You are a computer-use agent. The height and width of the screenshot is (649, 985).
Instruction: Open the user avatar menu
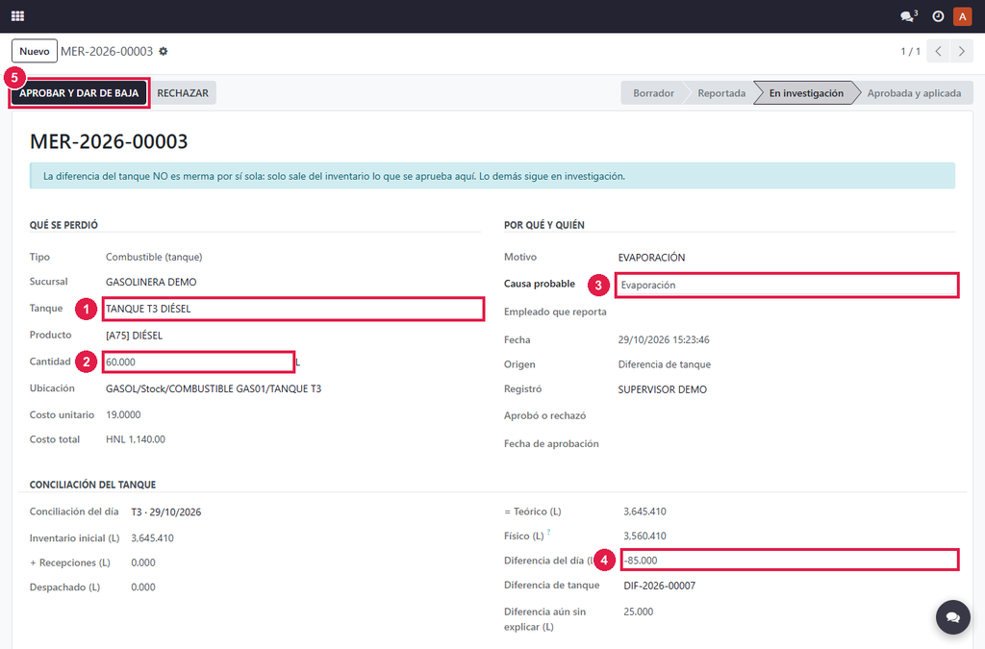point(962,16)
